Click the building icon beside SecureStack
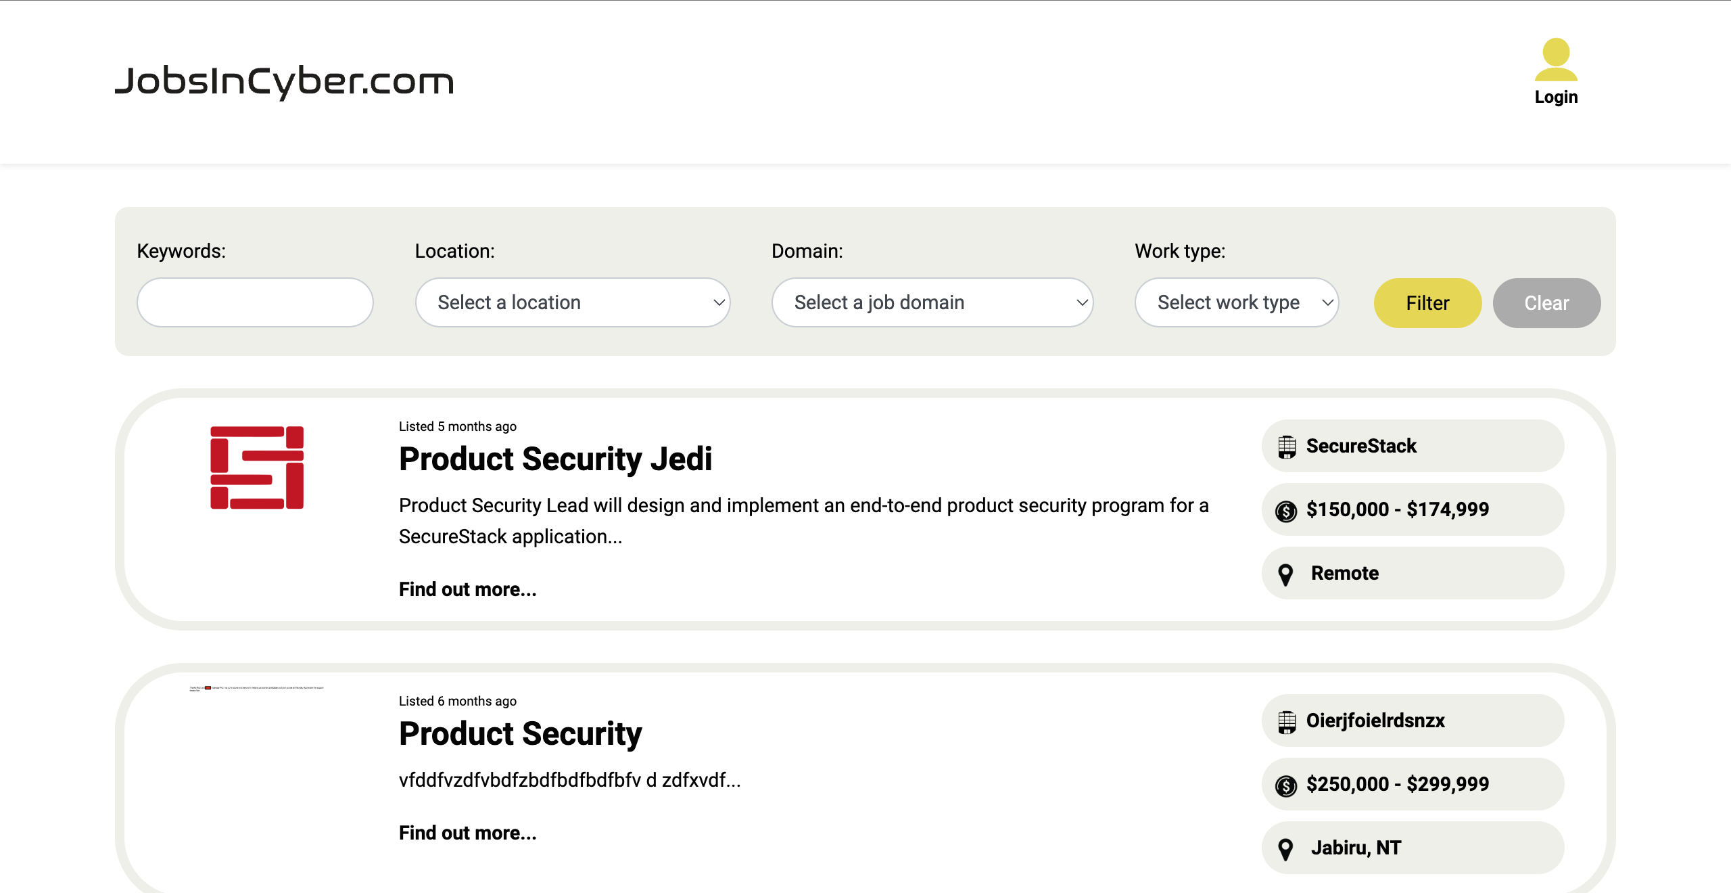 click(x=1287, y=446)
